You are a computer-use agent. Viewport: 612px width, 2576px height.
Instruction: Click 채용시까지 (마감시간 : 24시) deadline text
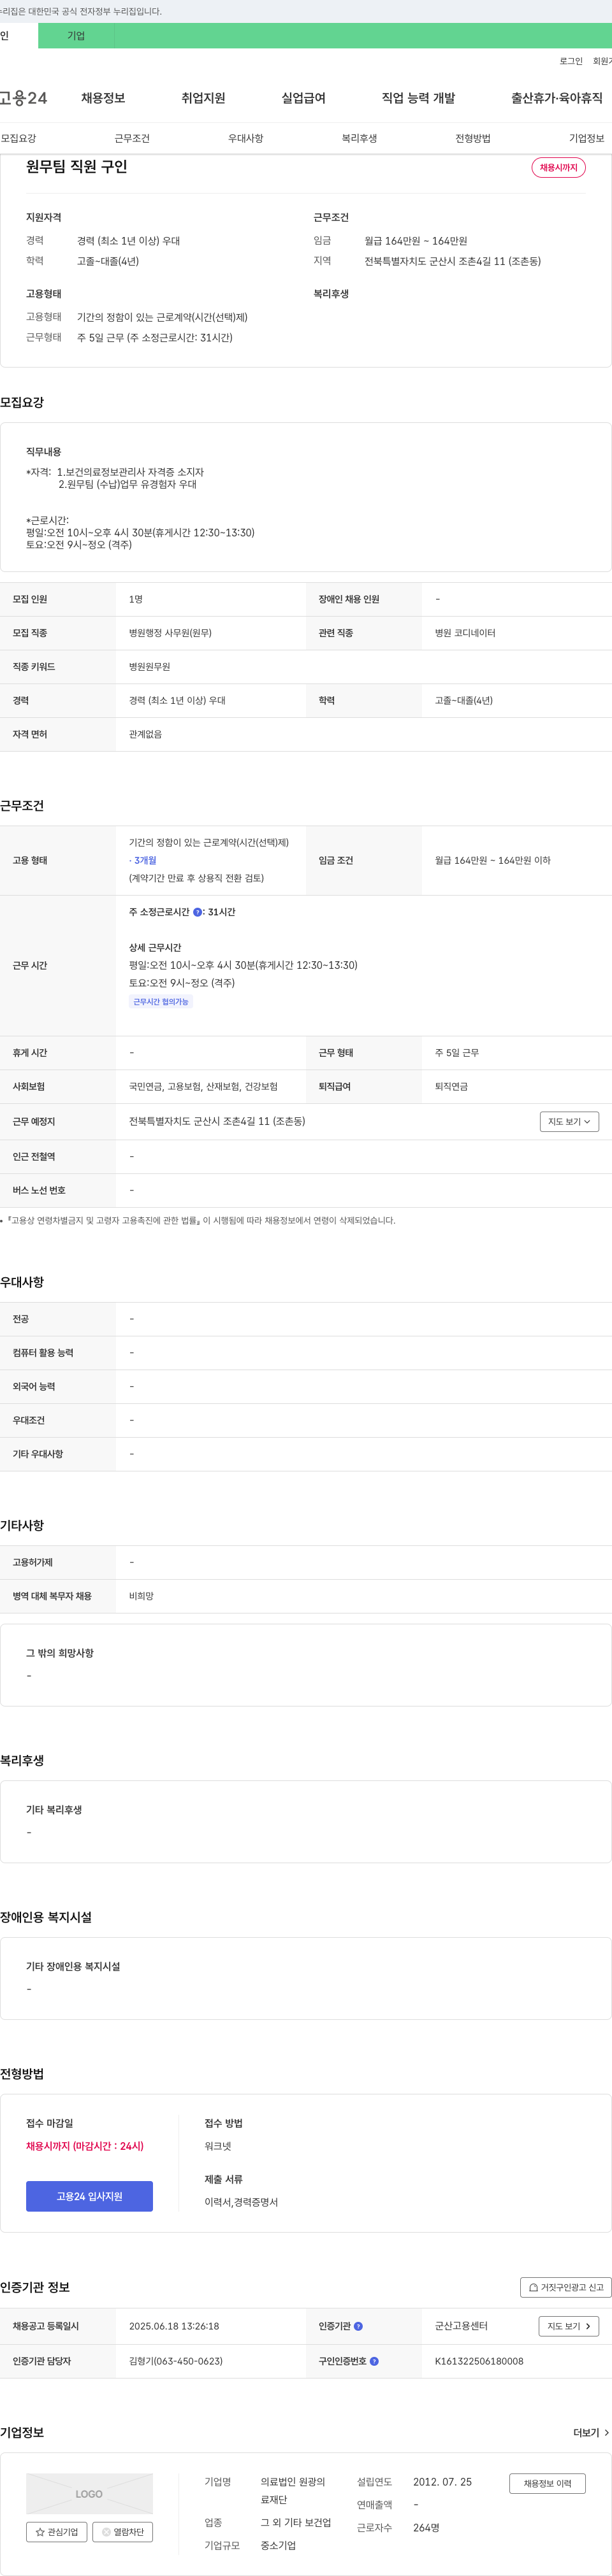tap(85, 2145)
